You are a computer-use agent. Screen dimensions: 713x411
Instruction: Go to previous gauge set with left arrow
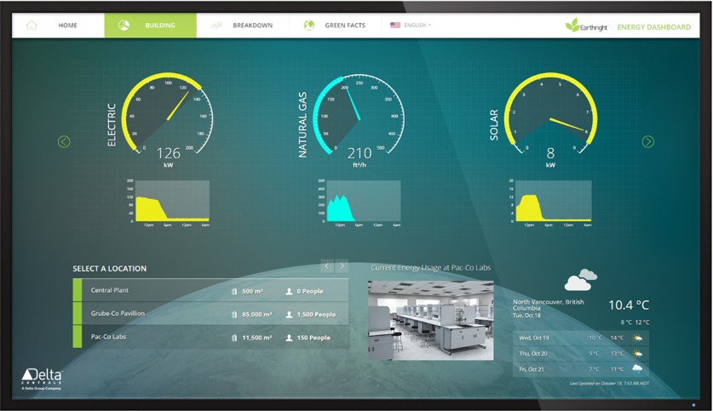pyautogui.click(x=64, y=142)
